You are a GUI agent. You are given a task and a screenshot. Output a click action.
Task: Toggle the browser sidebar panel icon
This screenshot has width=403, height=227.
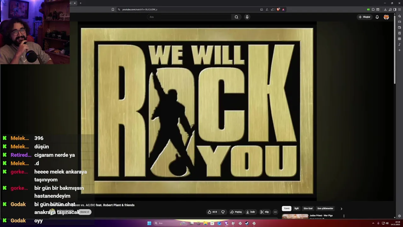(x=395, y=9)
